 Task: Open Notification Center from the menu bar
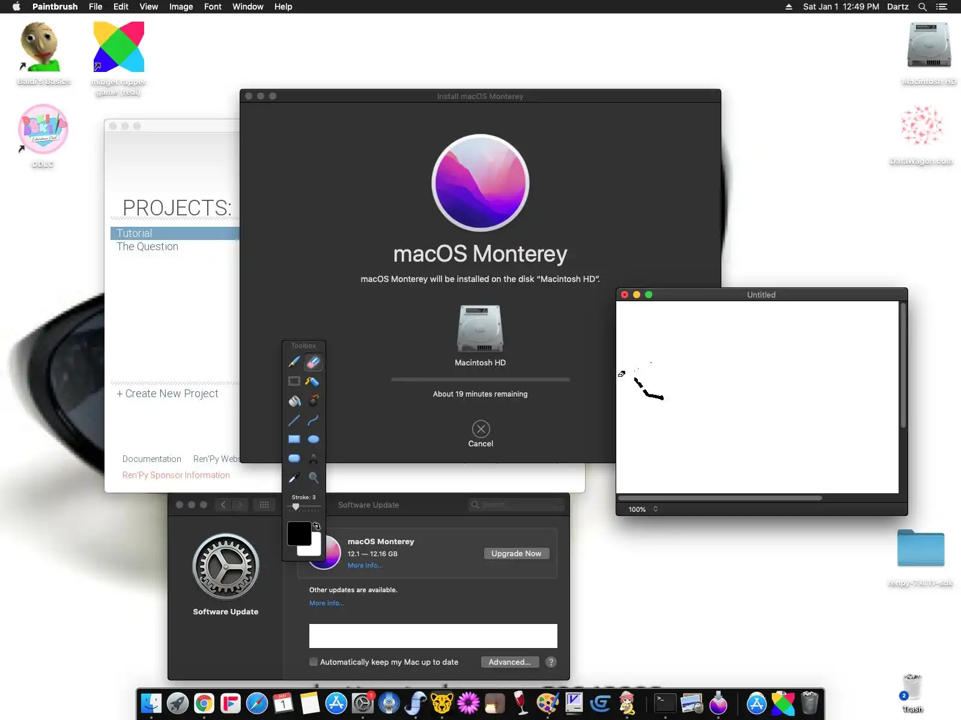point(942,7)
